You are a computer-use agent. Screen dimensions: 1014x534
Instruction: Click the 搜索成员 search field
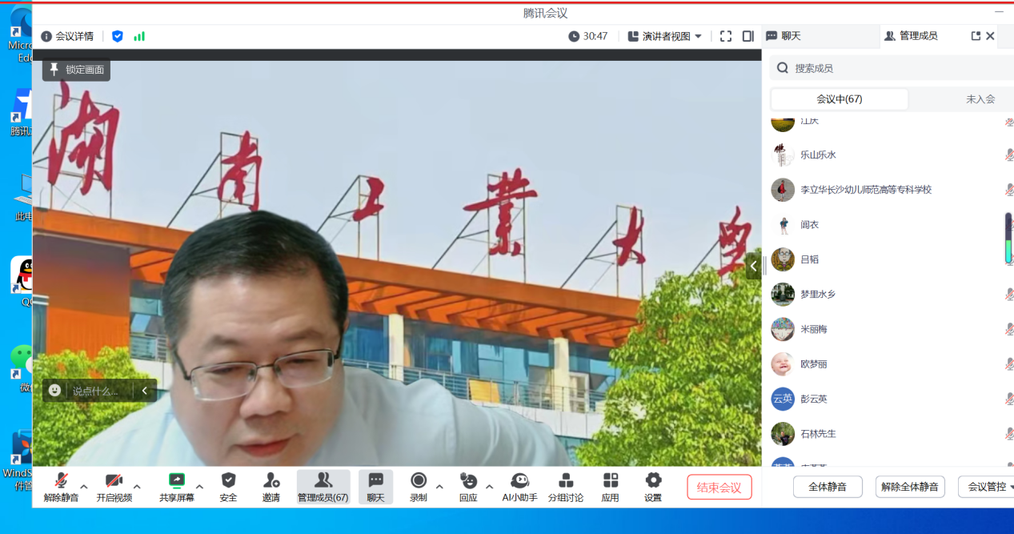tap(888, 68)
